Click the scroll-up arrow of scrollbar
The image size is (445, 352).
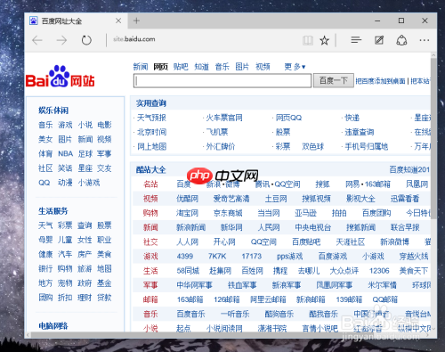pos(433,55)
